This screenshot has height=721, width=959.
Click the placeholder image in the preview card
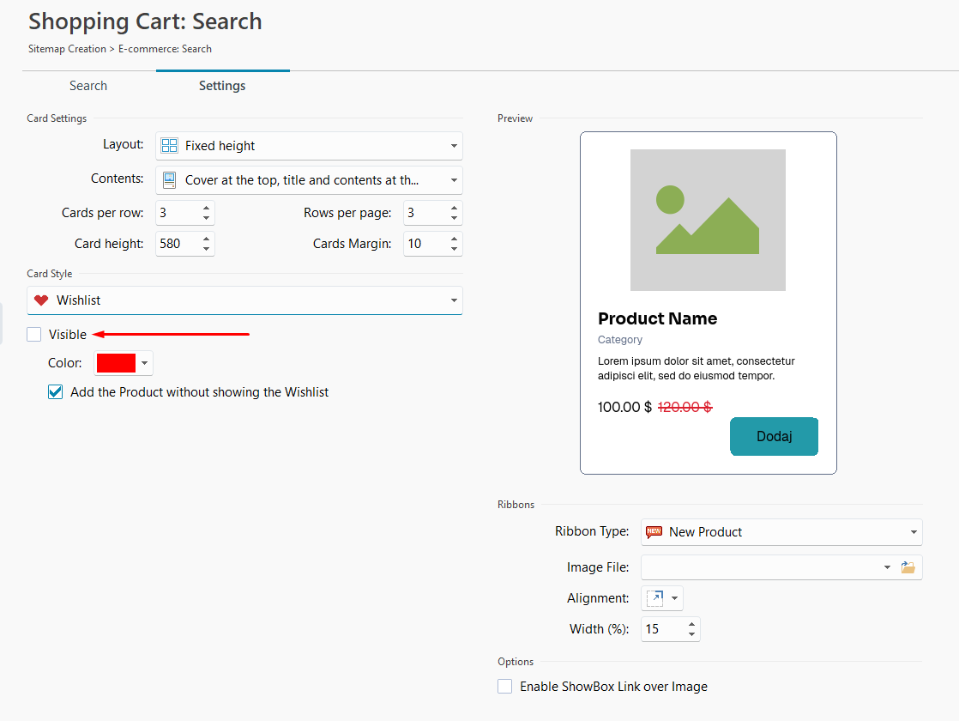[x=708, y=220]
